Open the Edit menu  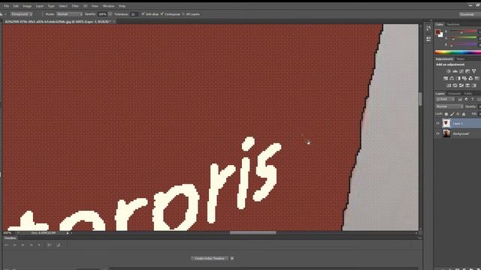[x=16, y=6]
